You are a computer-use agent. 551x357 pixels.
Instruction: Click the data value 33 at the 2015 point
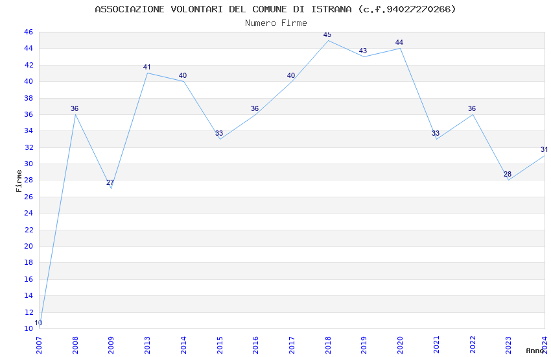tap(219, 133)
